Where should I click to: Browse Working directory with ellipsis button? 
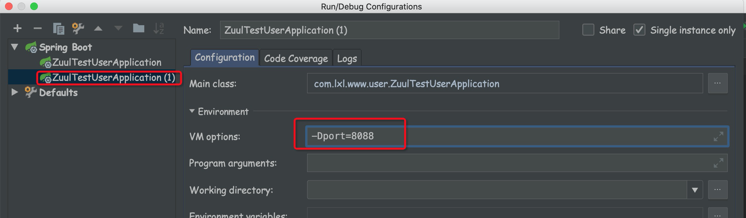point(718,190)
